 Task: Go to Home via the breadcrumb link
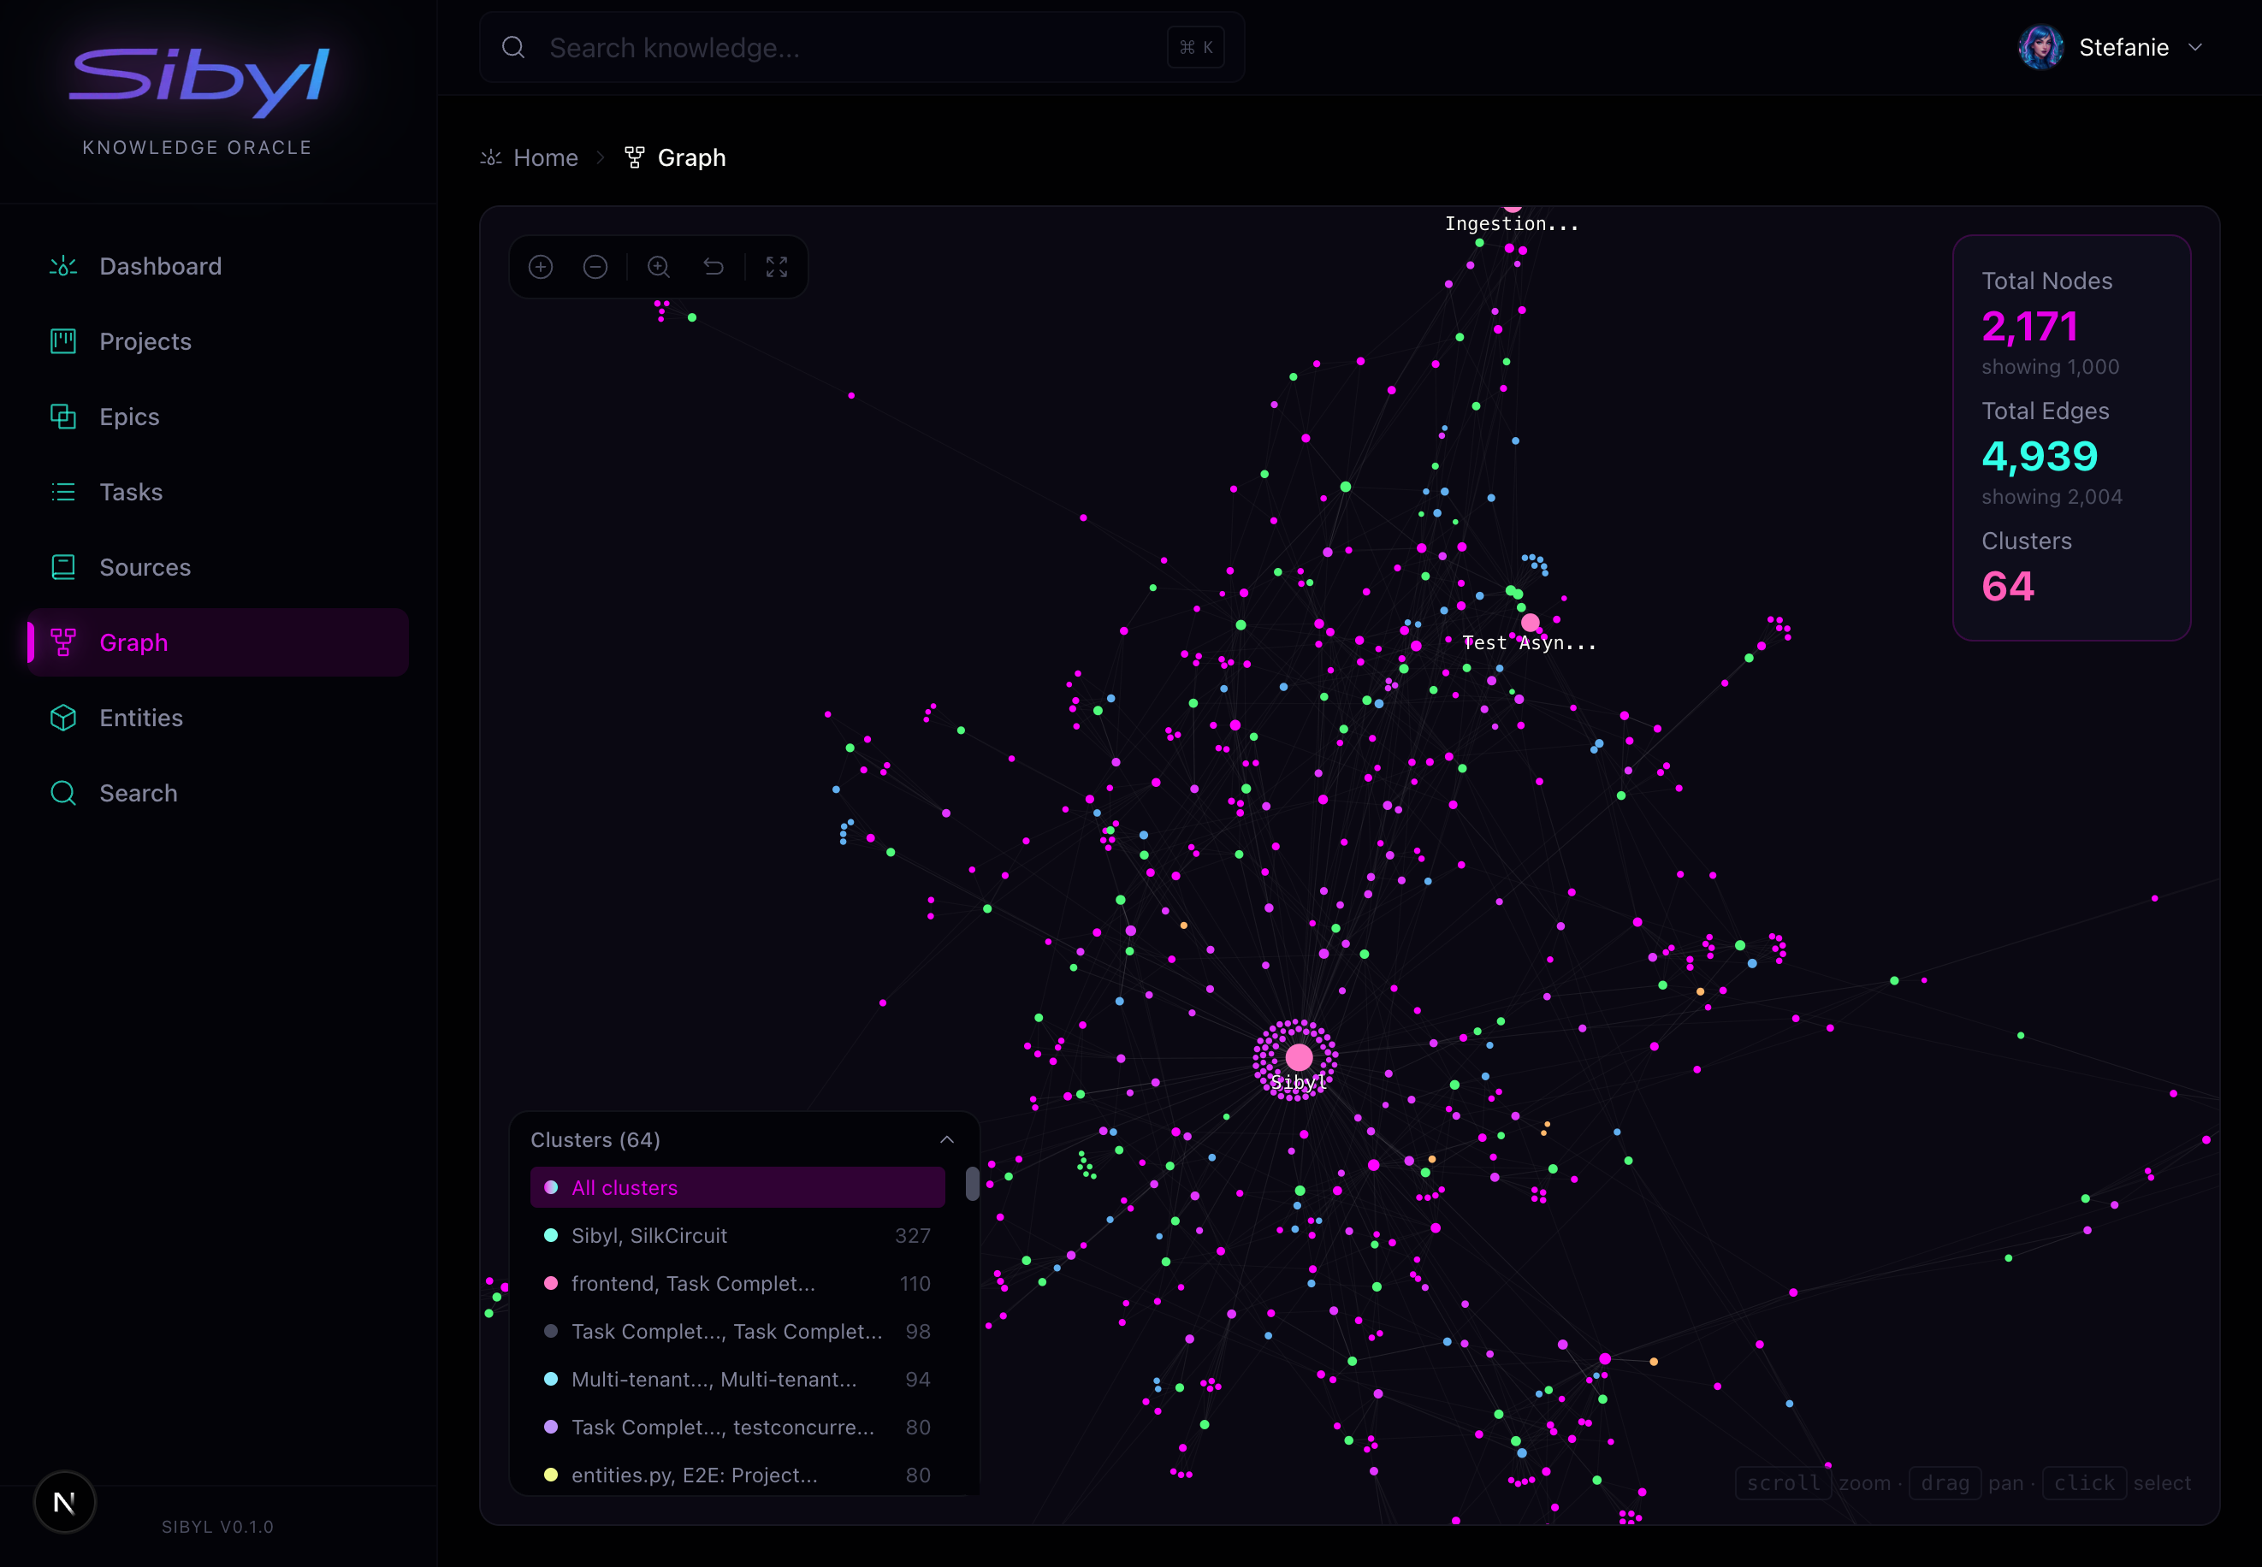click(546, 157)
